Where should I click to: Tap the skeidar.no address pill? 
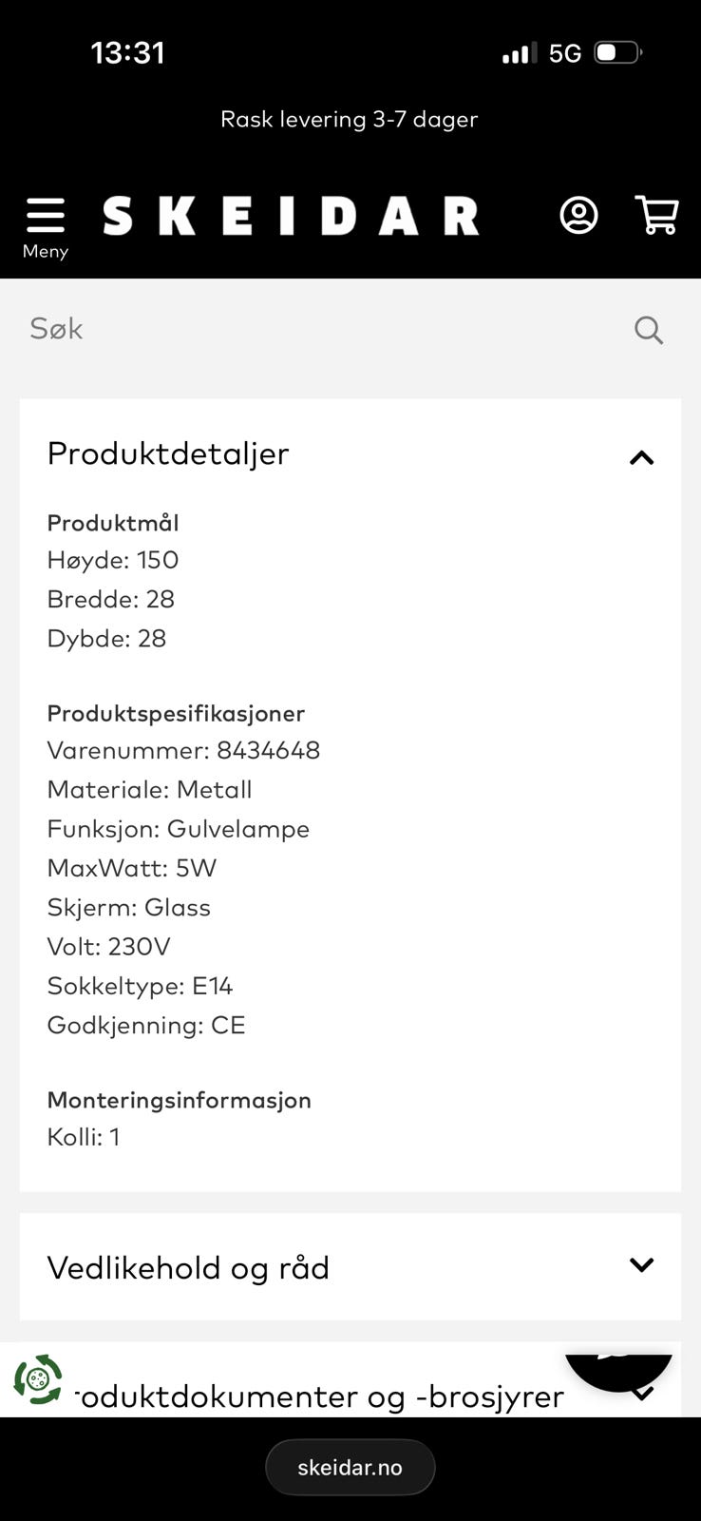(x=350, y=1468)
